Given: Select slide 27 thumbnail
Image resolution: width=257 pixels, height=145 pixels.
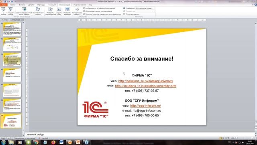Looking at the screenshot, I should [x=12, y=90].
